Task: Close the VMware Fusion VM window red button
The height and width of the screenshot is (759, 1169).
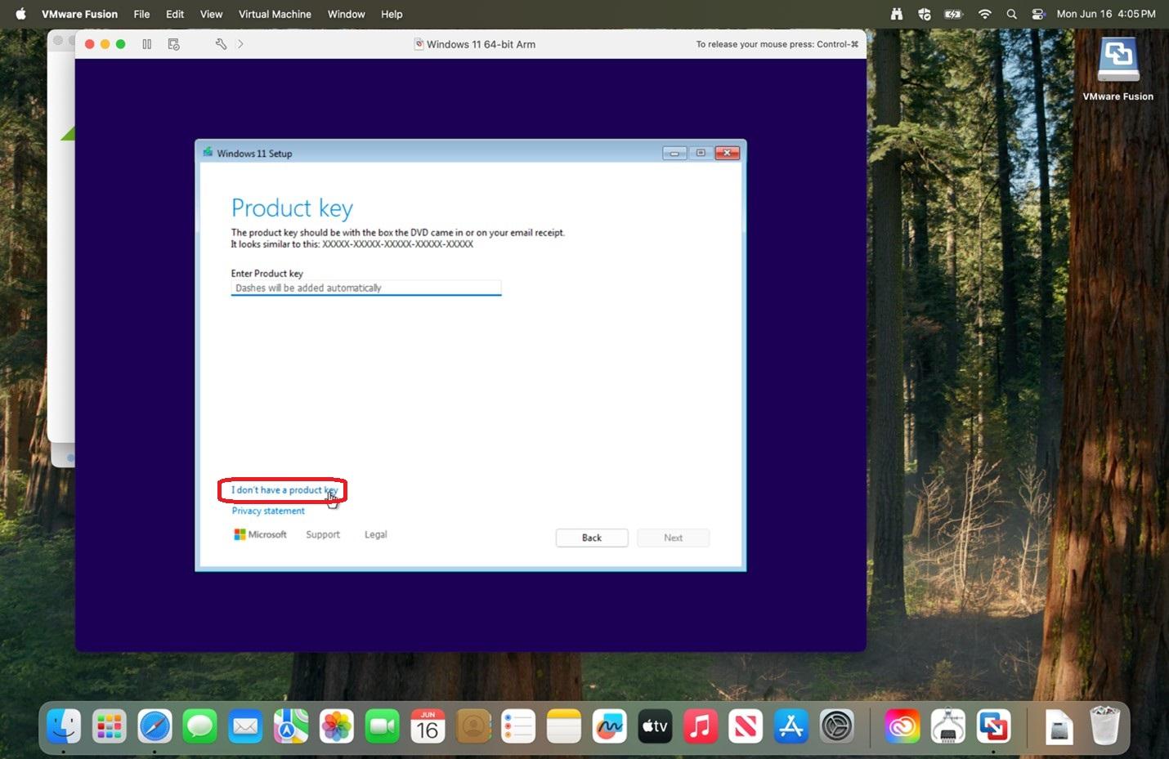Action: click(90, 44)
